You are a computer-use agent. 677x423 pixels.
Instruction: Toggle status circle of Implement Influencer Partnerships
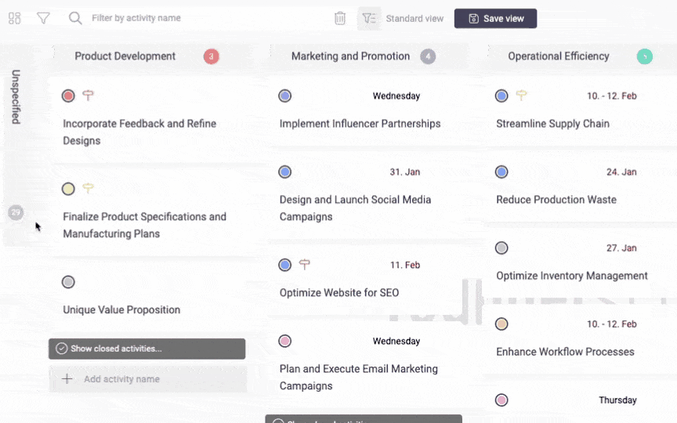click(285, 96)
